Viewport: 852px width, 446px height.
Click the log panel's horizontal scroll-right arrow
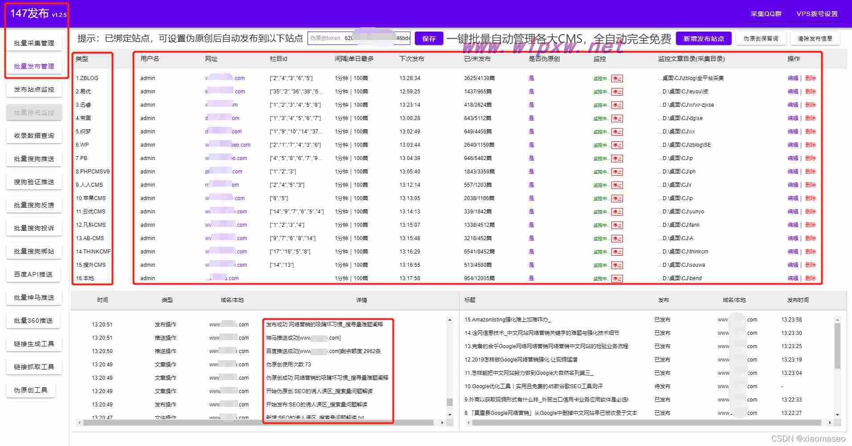click(442, 422)
